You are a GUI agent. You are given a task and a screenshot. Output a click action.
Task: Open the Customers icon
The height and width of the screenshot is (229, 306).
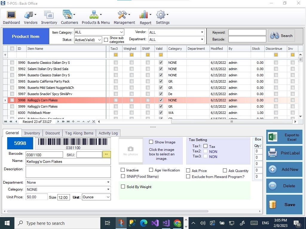(x=68, y=14)
